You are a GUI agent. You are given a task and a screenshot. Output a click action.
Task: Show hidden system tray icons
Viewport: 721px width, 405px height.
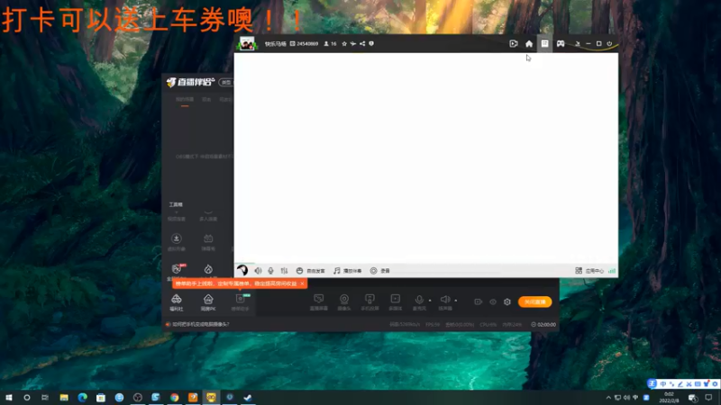609,397
